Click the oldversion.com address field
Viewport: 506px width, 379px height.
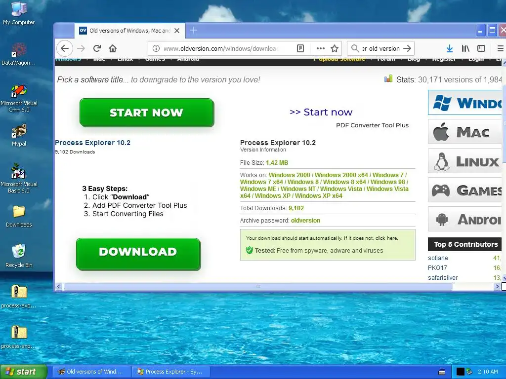pos(221,48)
